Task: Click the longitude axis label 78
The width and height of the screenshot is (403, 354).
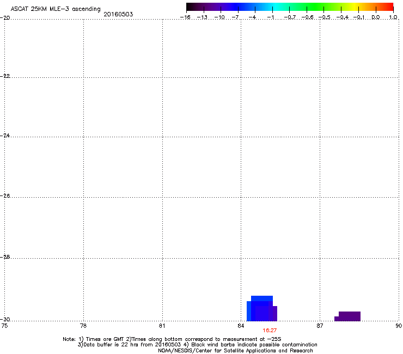Action: coord(83,326)
